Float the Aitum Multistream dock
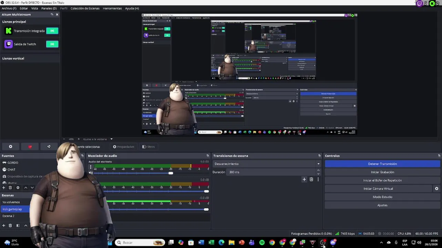This screenshot has width=442, height=248. click(52, 14)
